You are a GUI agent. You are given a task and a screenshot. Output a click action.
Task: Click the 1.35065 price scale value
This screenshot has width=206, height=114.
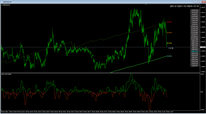pyautogui.click(x=203, y=22)
